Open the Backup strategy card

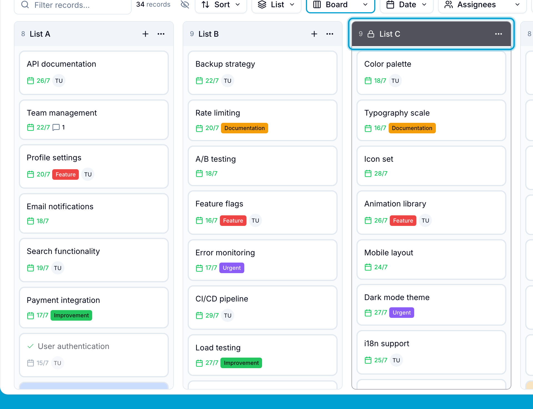point(263,73)
